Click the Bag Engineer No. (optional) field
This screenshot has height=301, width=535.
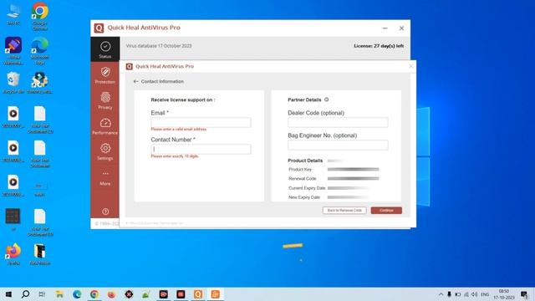(338, 145)
